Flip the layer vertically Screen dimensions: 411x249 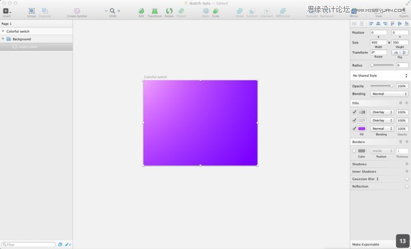pyautogui.click(x=404, y=52)
